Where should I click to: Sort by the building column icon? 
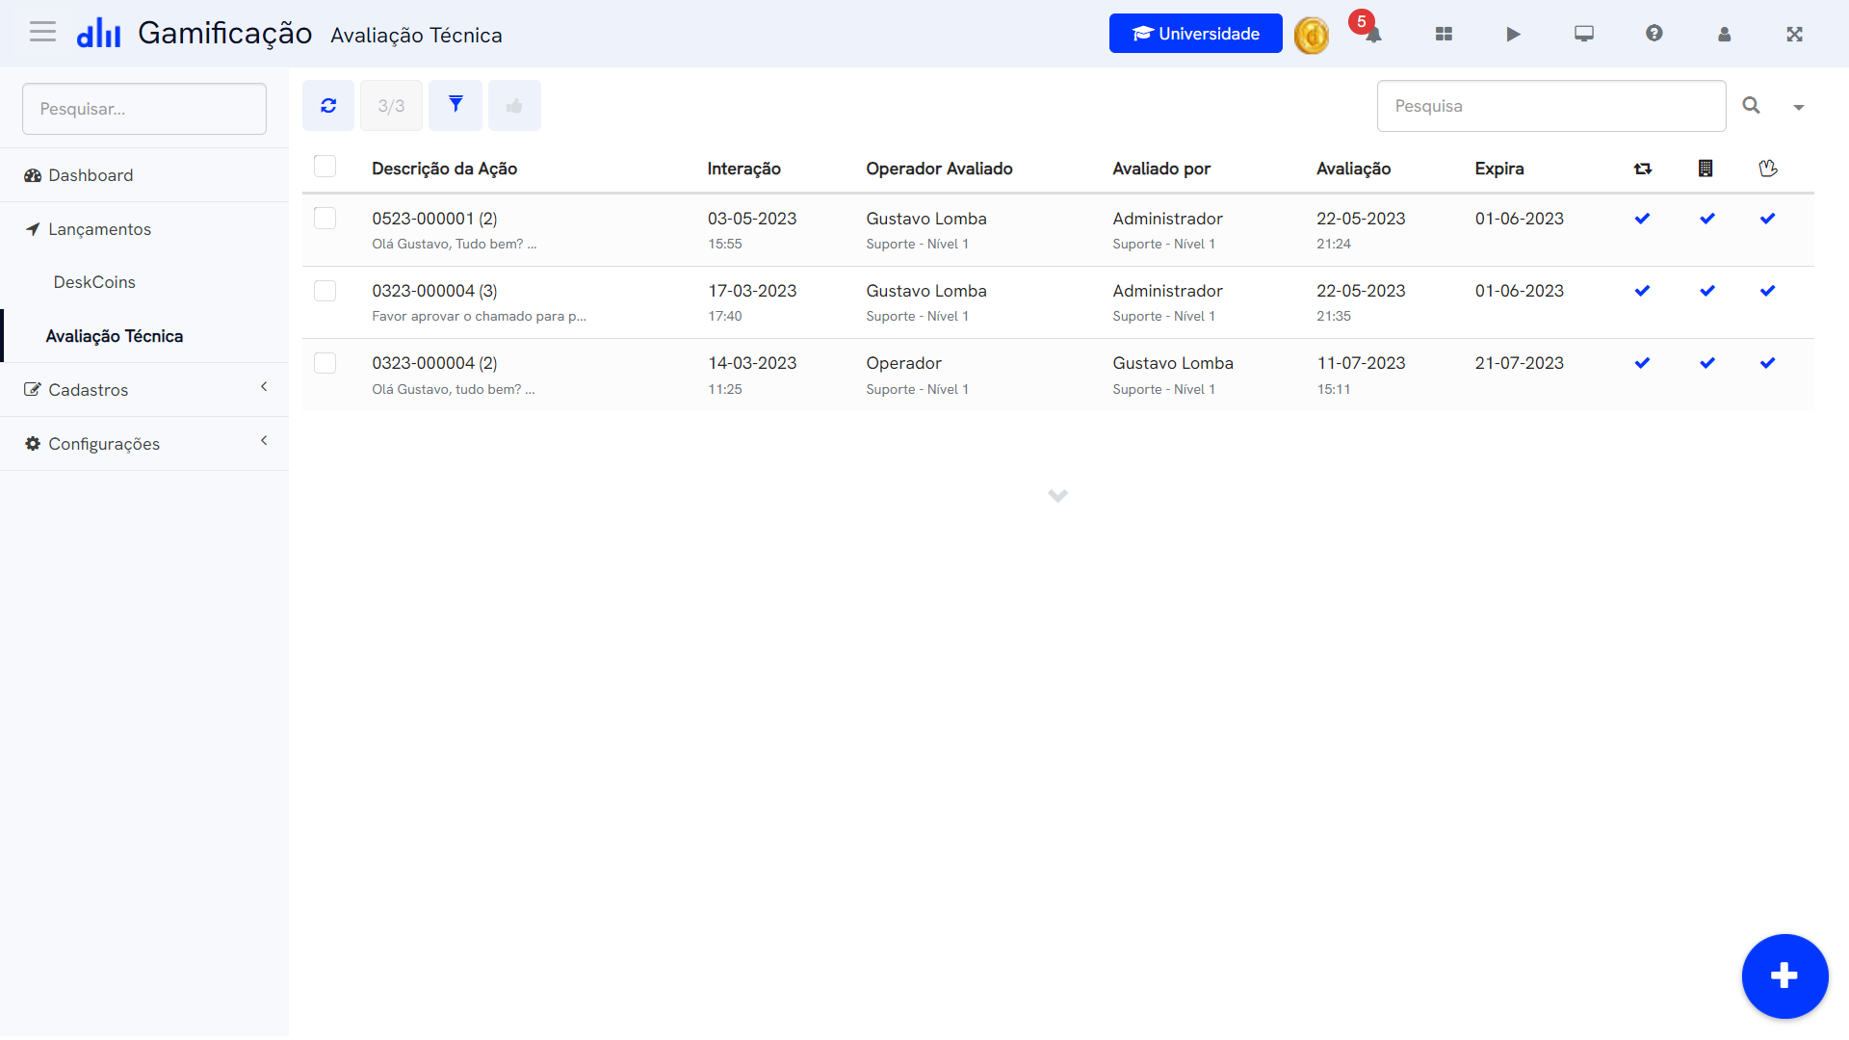1706,169
